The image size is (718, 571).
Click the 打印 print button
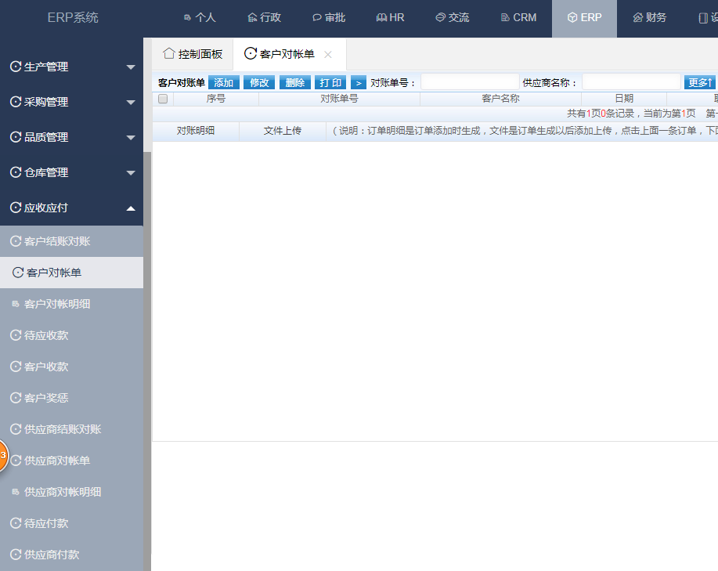(x=330, y=83)
